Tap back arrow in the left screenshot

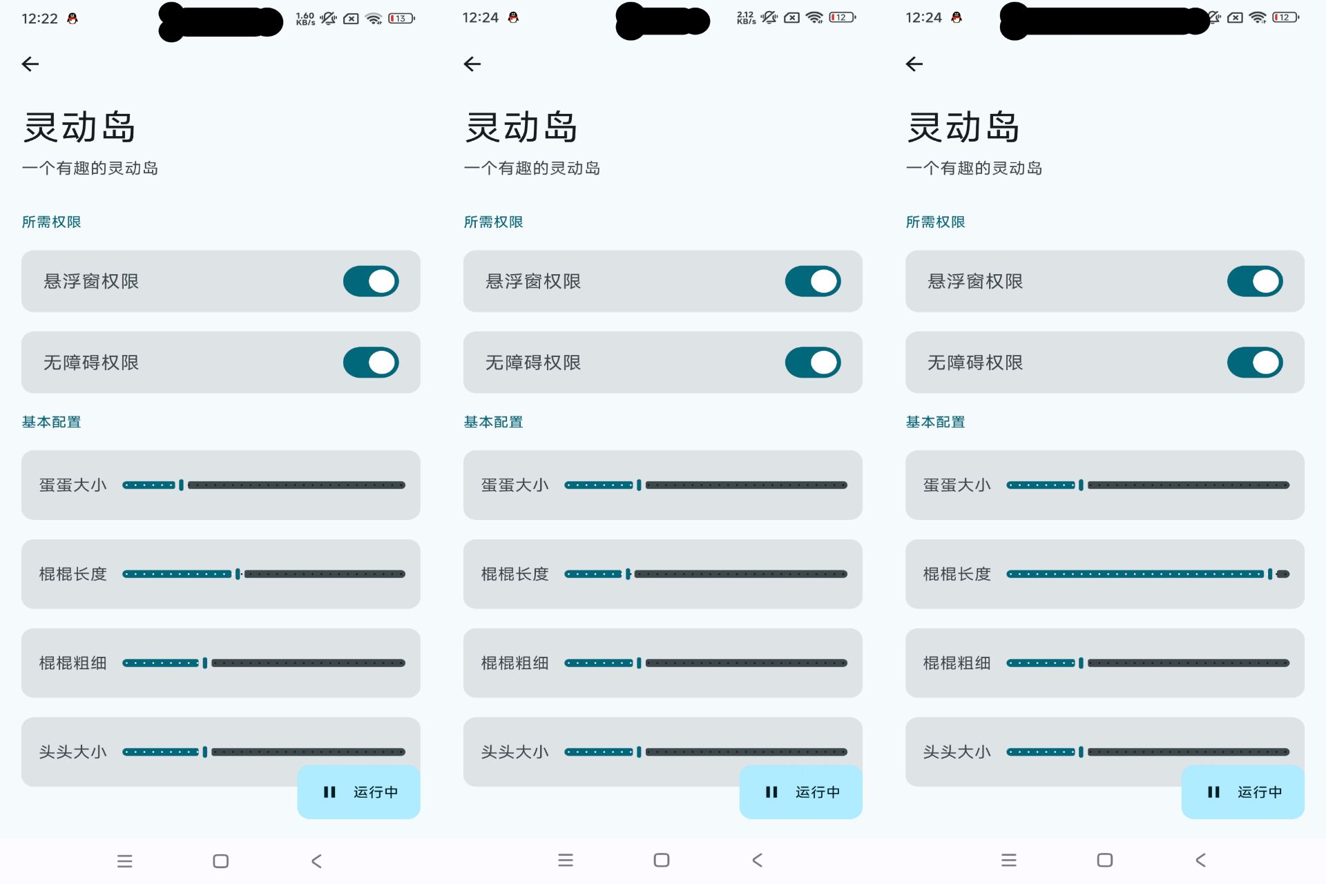click(x=30, y=64)
